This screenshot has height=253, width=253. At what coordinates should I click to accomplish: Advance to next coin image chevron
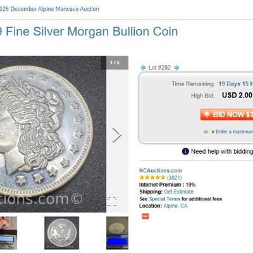click(x=117, y=135)
